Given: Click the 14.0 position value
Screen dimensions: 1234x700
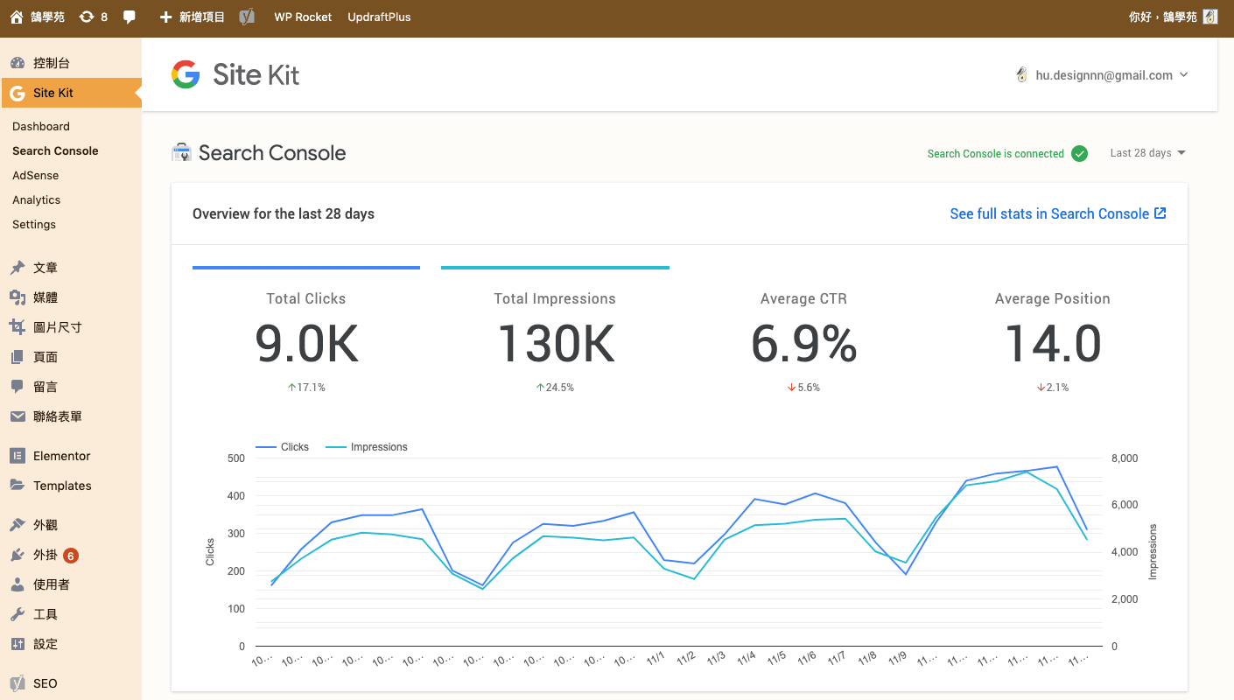Looking at the screenshot, I should click(1053, 344).
